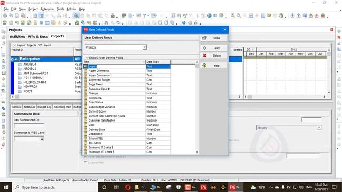Screen dimensions: 342x192
Task: Click the Windows search box
Action: tap(55, 187)
